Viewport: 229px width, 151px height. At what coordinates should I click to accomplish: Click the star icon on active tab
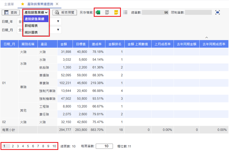22,4
